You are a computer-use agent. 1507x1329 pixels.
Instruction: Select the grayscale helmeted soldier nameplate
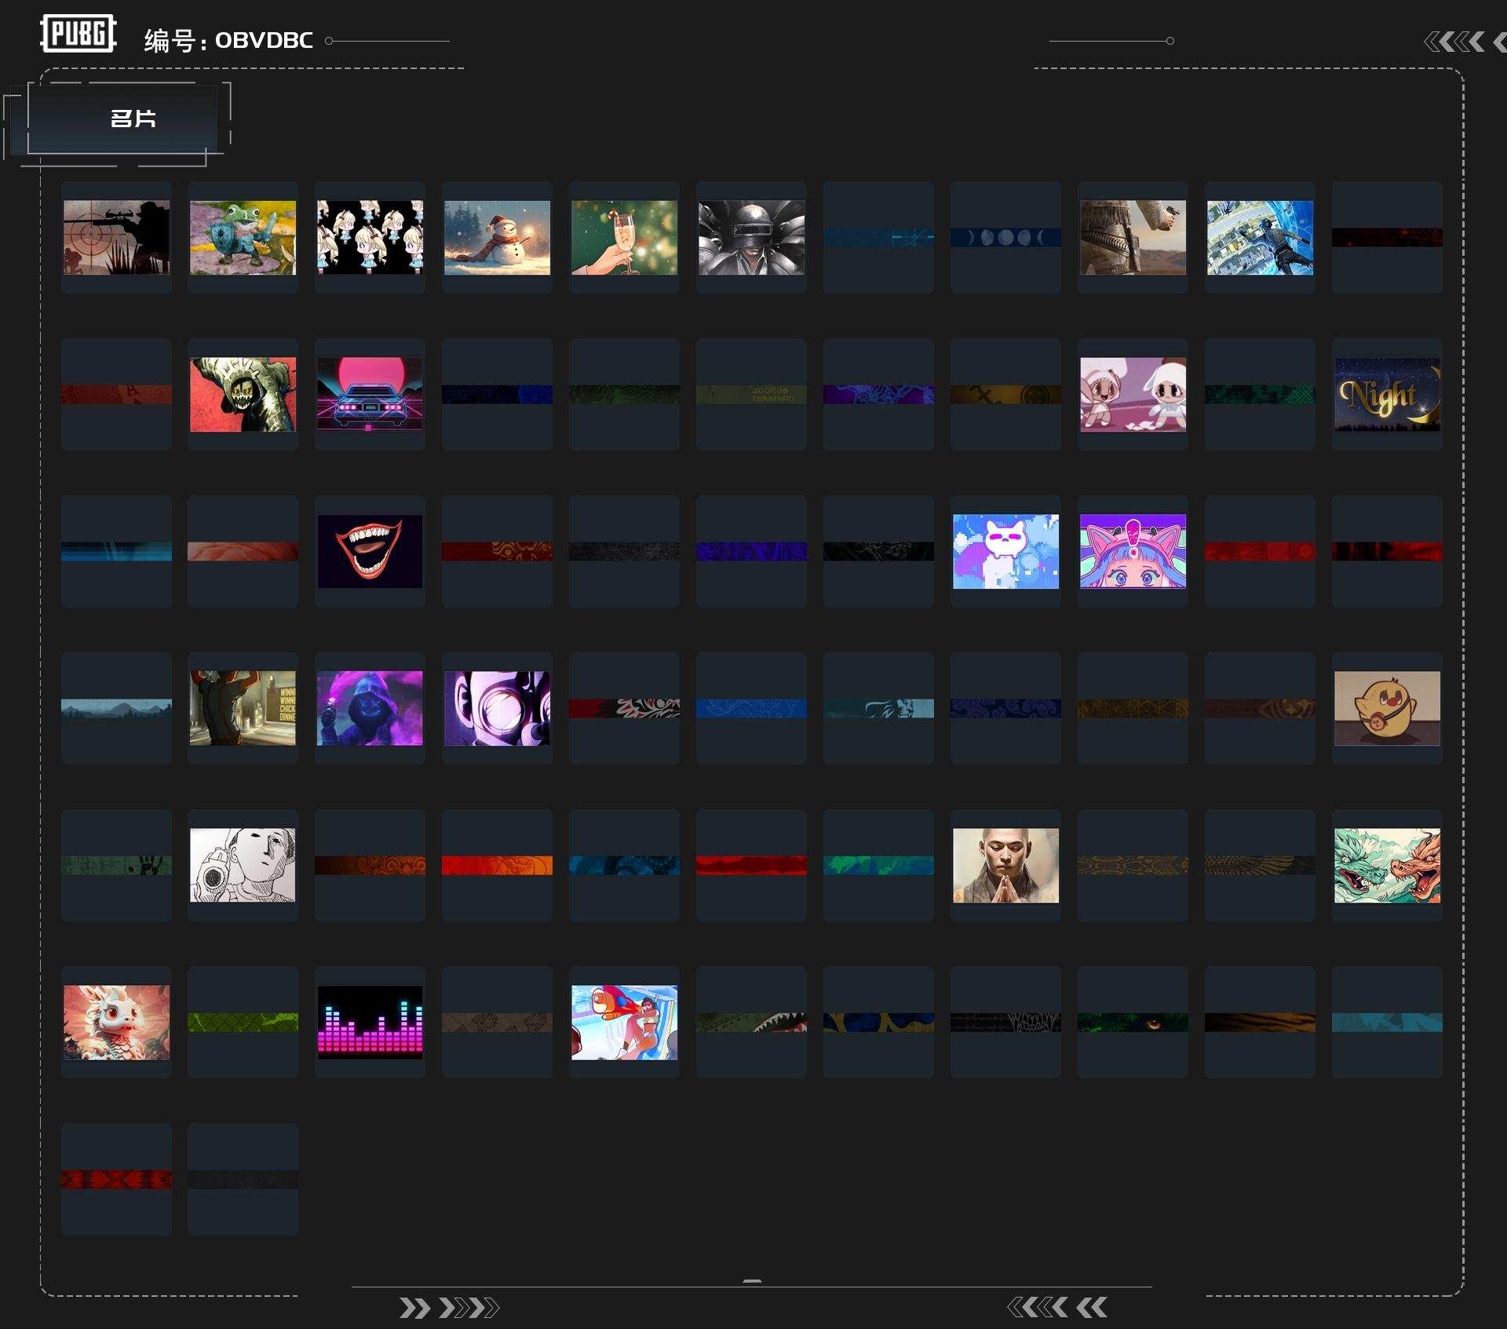tap(751, 237)
